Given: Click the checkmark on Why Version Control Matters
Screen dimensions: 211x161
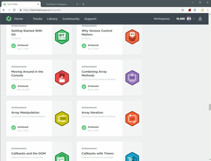Looking at the screenshot, I should 84,46.
